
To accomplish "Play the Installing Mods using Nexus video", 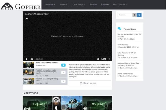I will pyautogui.click(x=63, y=73).
